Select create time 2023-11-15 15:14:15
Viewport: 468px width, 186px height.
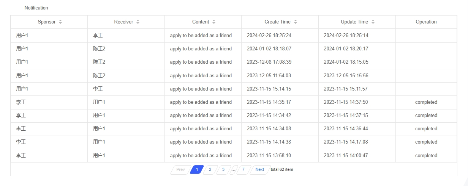click(269, 89)
